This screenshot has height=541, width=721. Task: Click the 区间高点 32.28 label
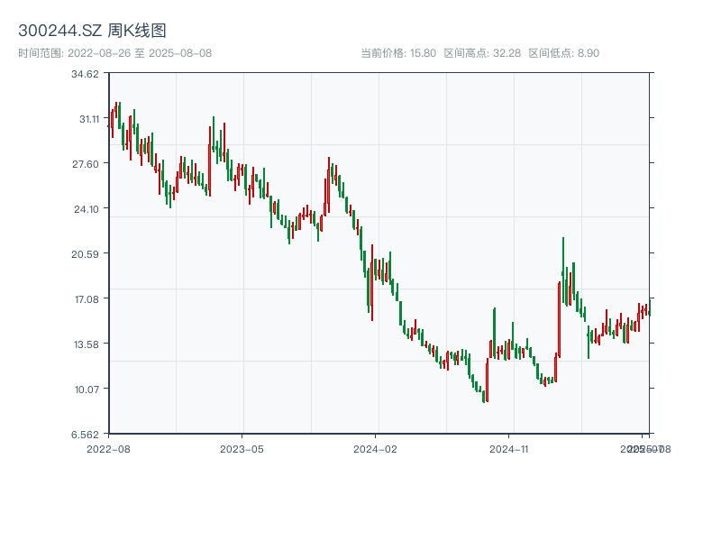(x=482, y=53)
